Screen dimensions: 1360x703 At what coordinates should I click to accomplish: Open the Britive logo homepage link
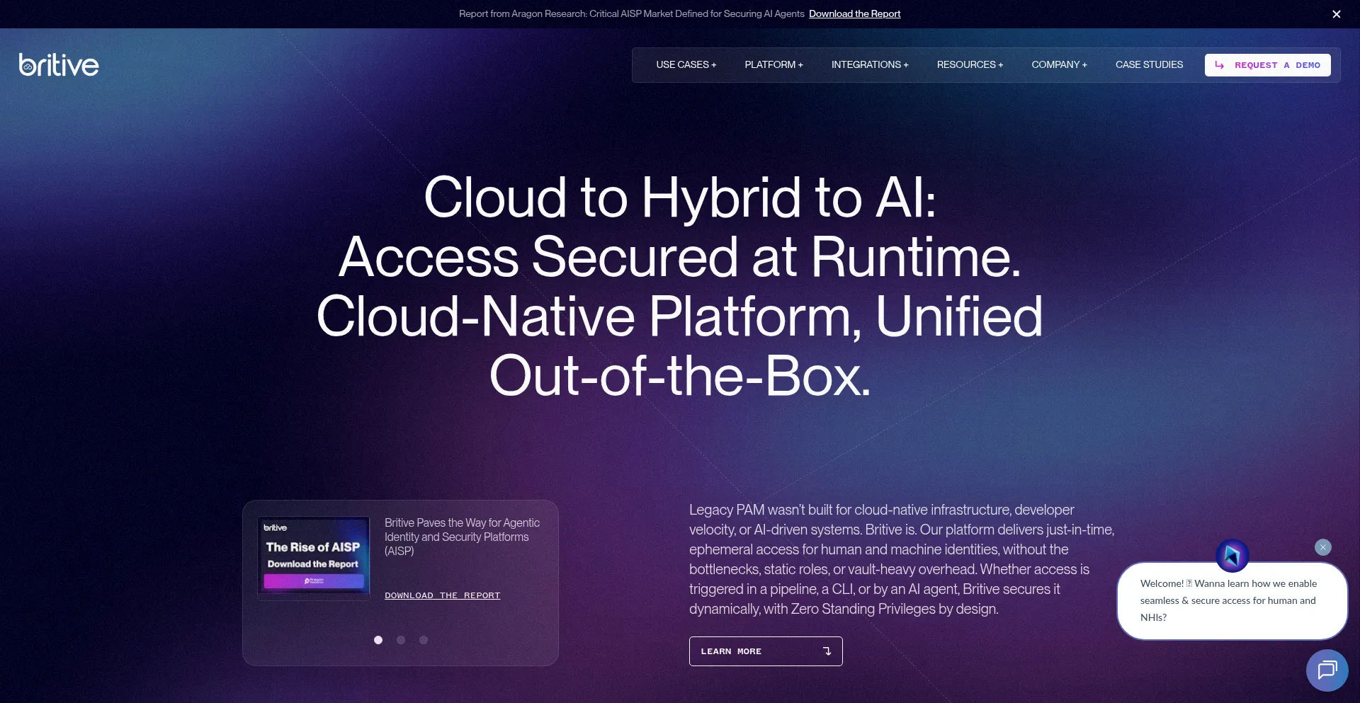coord(59,64)
